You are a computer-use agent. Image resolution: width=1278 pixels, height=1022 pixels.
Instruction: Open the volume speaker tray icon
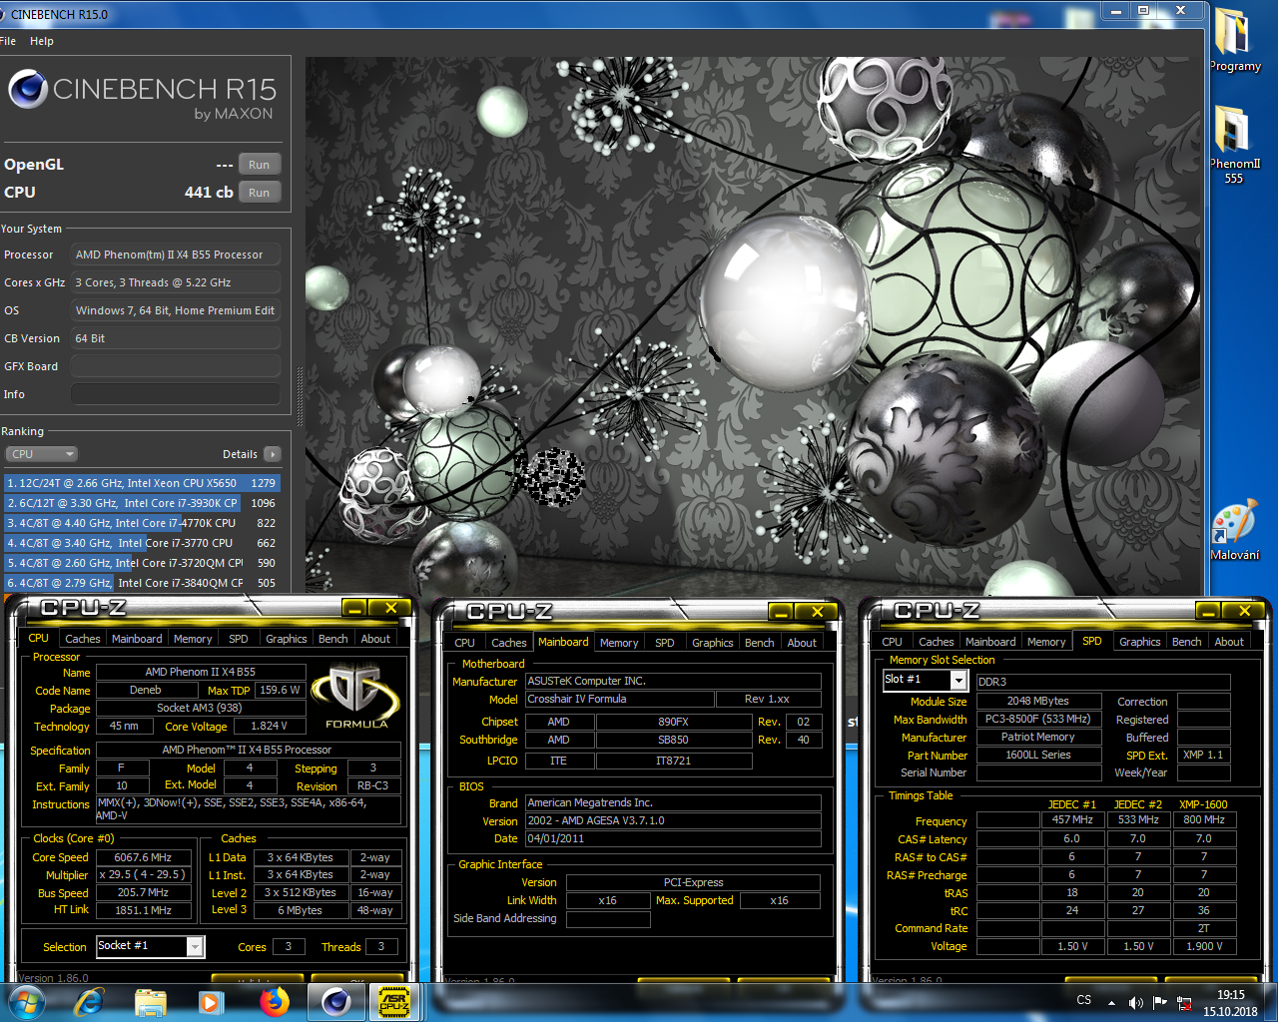click(1135, 1002)
